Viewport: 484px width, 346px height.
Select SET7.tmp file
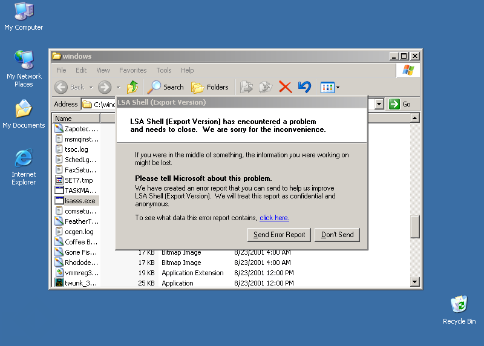74,180
